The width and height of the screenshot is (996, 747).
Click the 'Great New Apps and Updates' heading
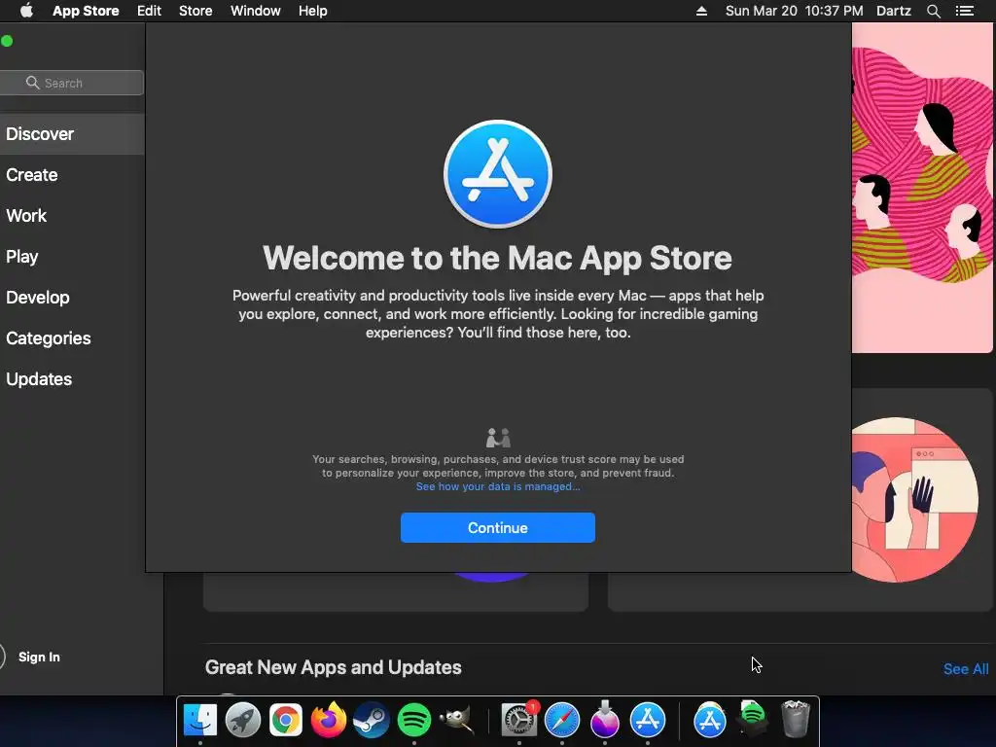pos(333,667)
